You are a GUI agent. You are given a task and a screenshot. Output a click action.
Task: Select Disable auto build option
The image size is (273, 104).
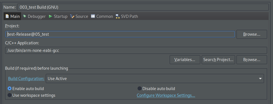(x=140, y=89)
